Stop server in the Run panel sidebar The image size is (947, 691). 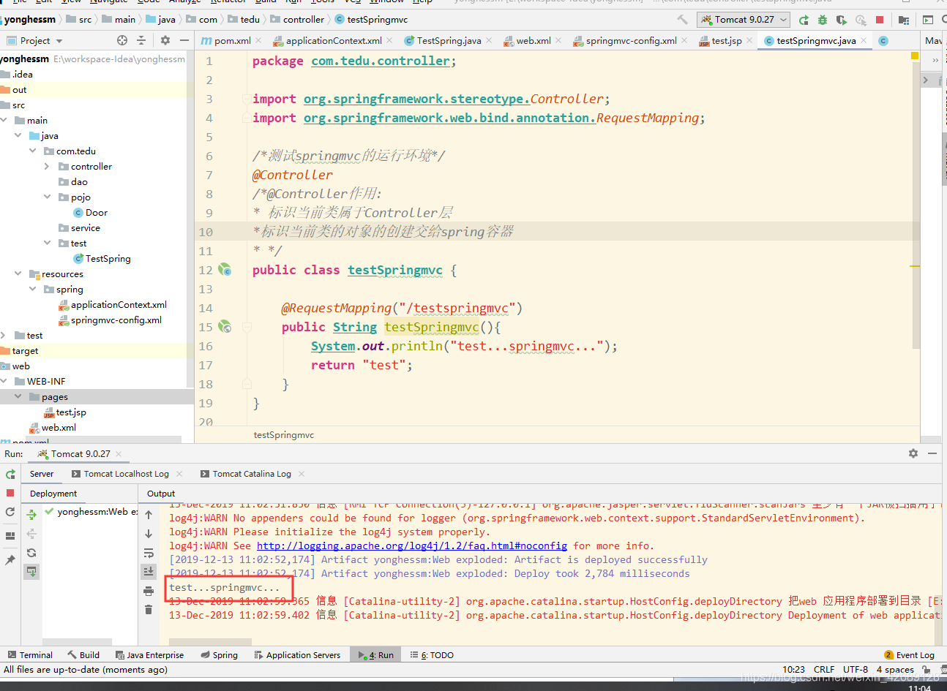(x=10, y=493)
